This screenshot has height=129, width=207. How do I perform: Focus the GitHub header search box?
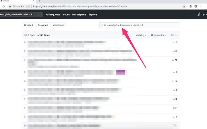pos(21,14)
